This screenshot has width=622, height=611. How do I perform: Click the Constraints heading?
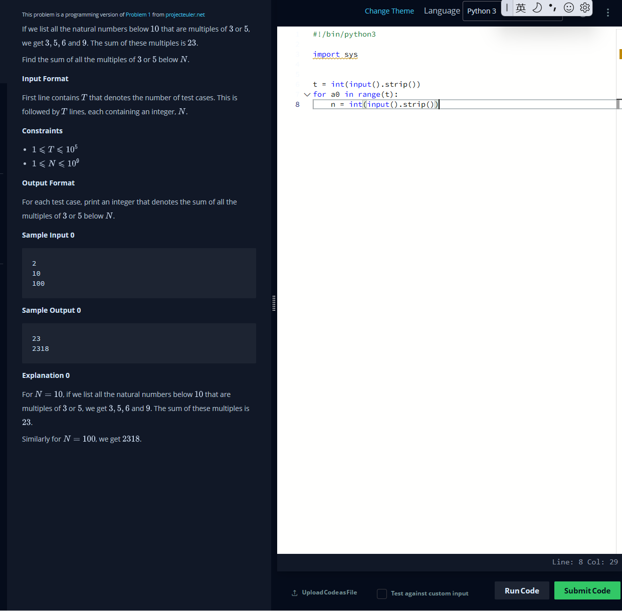coord(42,131)
